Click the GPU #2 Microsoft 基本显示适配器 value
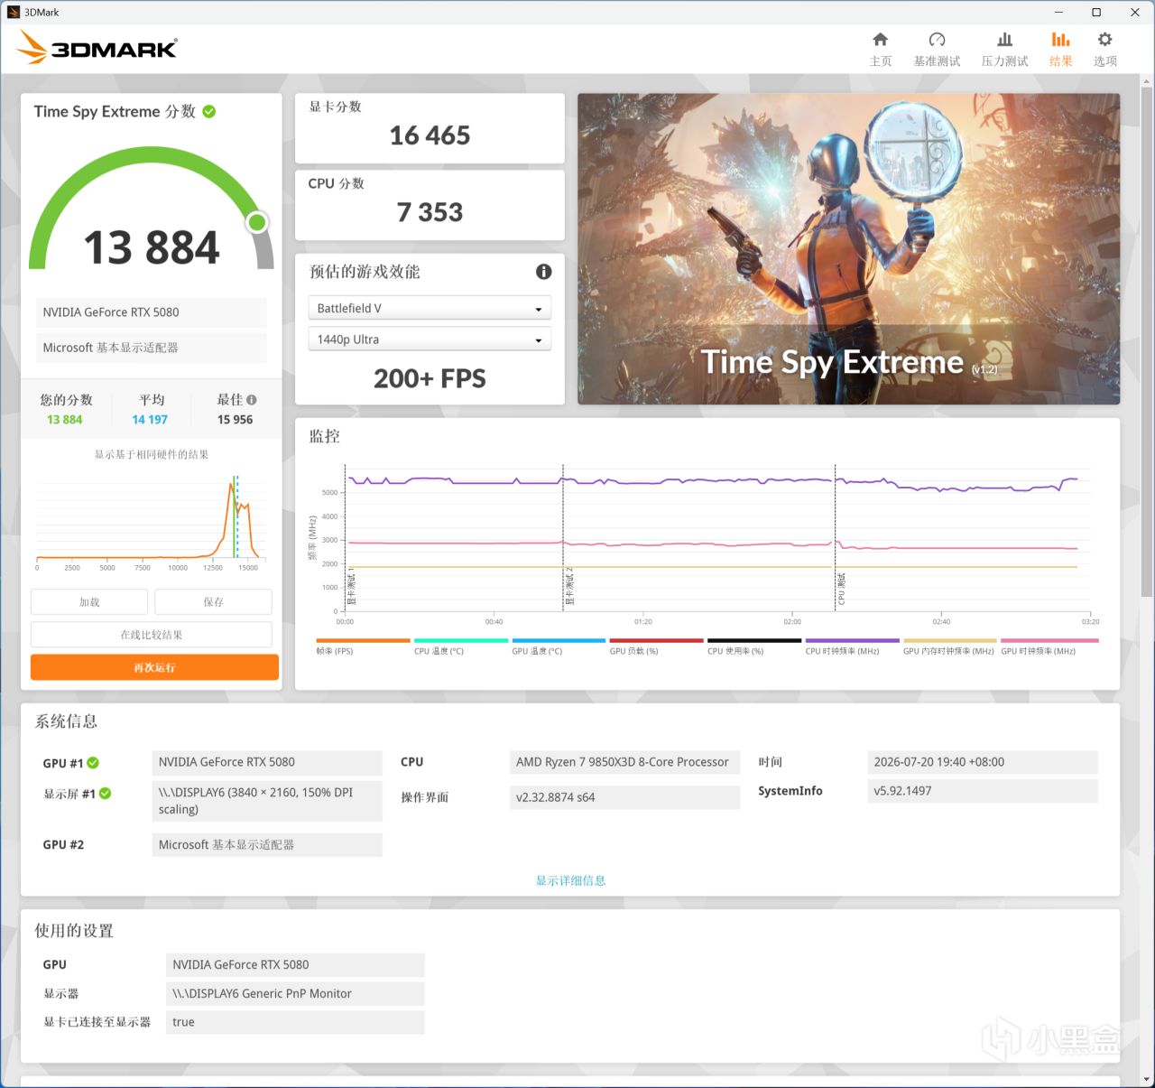 tap(267, 845)
